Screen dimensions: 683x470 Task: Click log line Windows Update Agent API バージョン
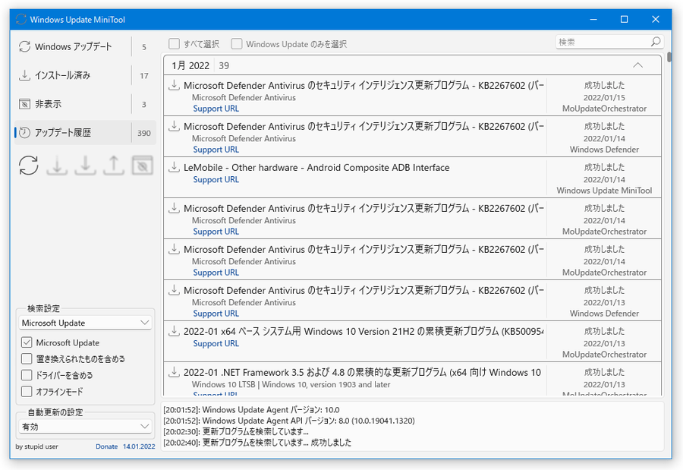(x=289, y=421)
